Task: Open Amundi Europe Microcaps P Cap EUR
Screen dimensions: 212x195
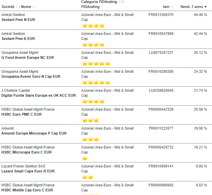Action: click(34, 133)
